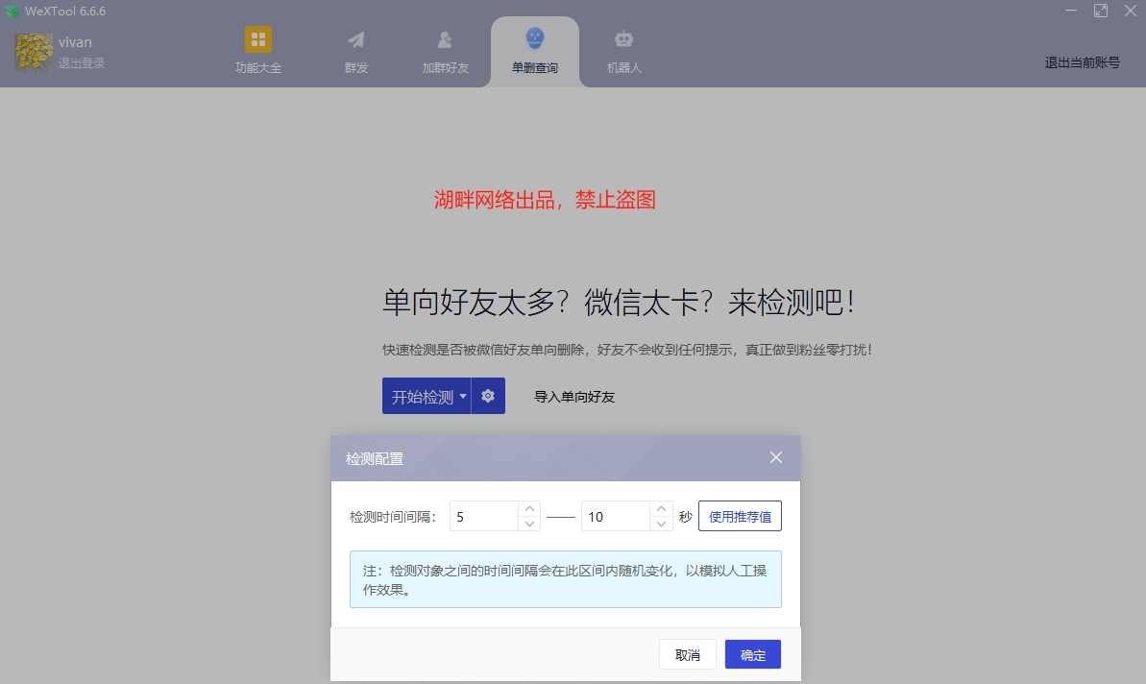Click the detection settings gear icon
1146x684 pixels.
click(x=487, y=395)
